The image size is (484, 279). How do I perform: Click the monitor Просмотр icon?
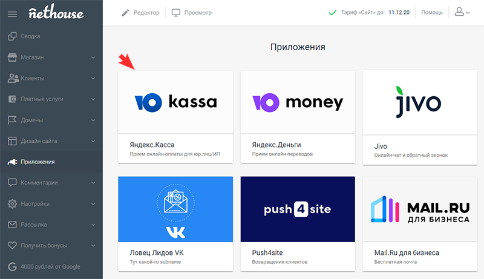176,13
